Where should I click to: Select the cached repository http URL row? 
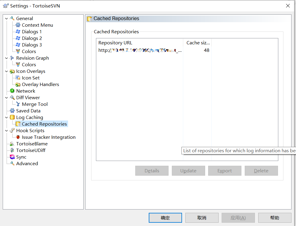coord(140,50)
